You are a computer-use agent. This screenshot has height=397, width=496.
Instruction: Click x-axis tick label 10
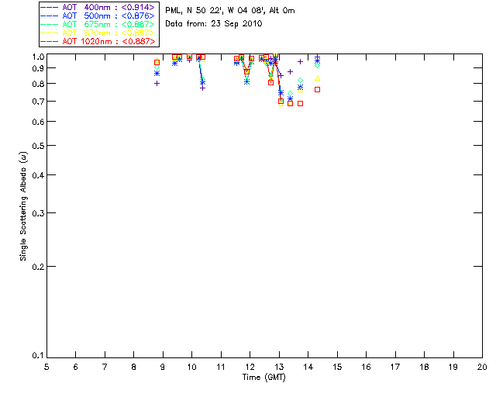(x=191, y=367)
